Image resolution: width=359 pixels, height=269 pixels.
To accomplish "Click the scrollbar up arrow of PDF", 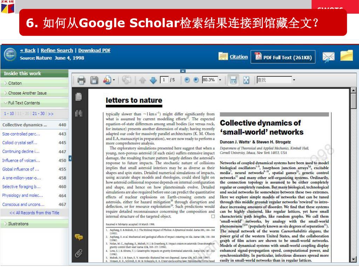I will tap(353, 90).
